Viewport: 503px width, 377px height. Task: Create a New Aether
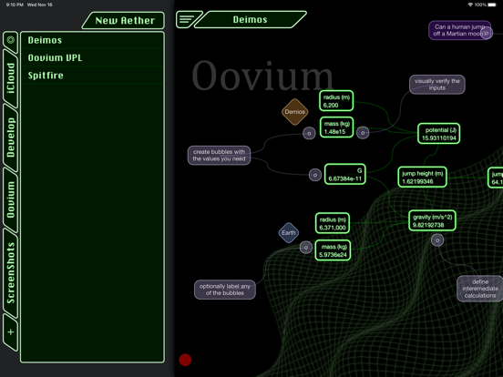coord(125,21)
